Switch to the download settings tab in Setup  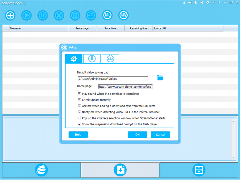pyautogui.click(x=92, y=59)
